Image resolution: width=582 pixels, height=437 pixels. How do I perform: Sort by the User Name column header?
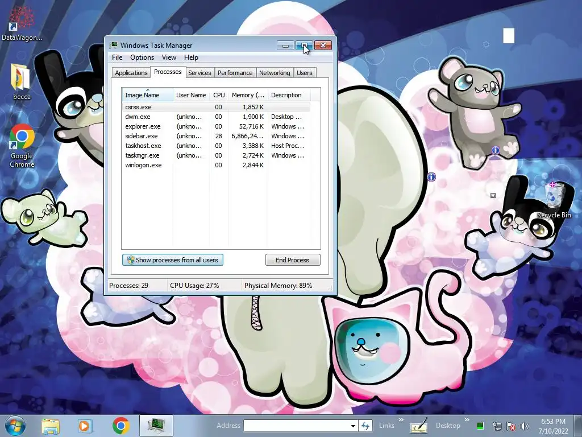(191, 95)
